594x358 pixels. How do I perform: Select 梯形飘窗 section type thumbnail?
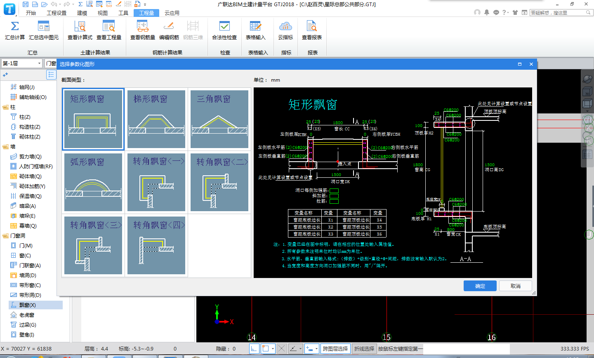pos(156,119)
